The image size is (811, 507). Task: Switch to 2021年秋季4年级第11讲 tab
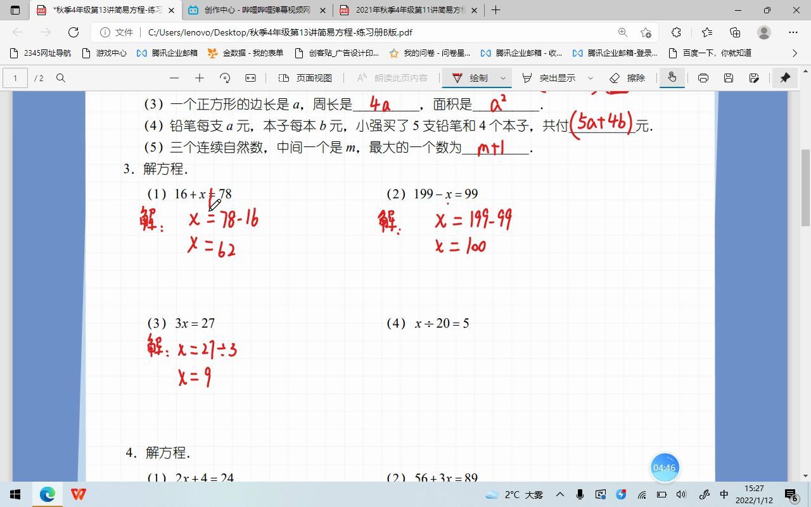409,10
